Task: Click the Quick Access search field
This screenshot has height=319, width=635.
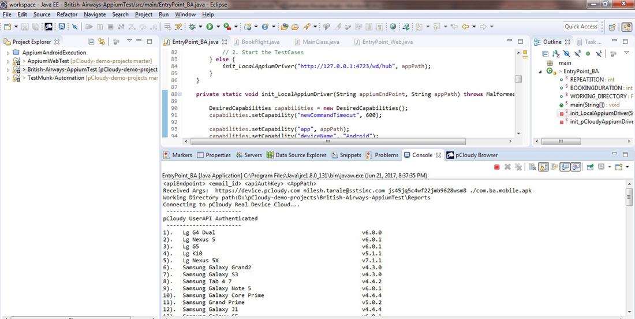Action: 581,27
